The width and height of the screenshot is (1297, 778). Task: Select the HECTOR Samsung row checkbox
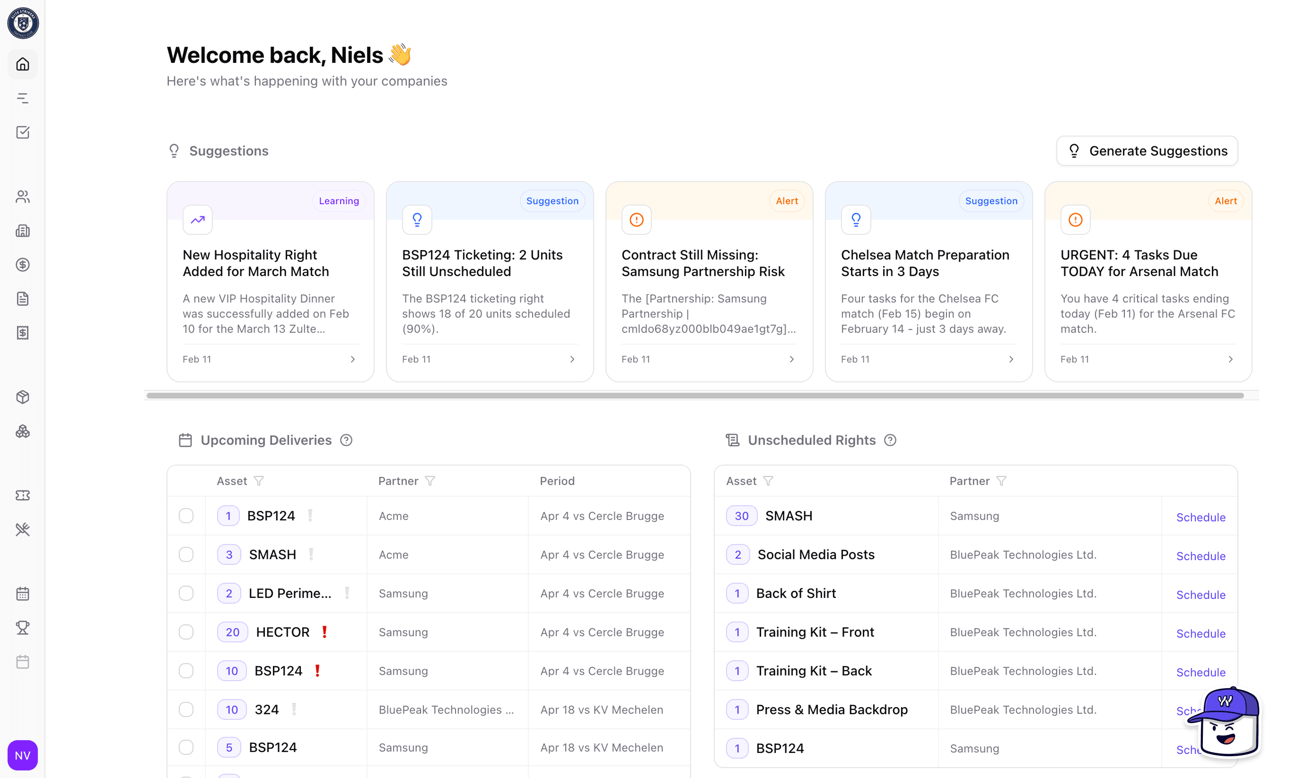click(x=186, y=632)
